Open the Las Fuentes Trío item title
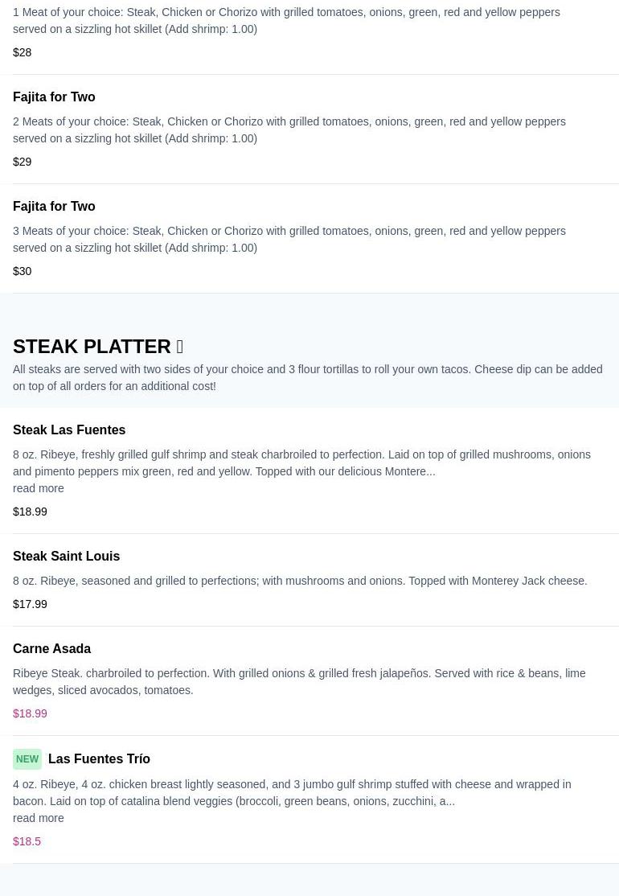The image size is (619, 896). 99,758
